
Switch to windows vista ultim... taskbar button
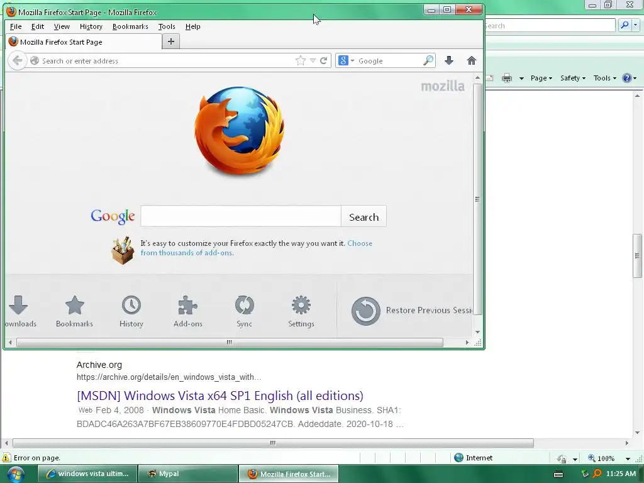point(87,474)
